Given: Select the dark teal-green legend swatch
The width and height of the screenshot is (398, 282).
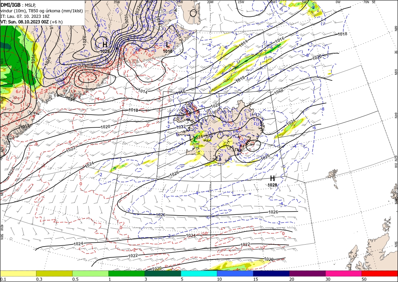Looking at the screenshot, I should tap(163, 273).
